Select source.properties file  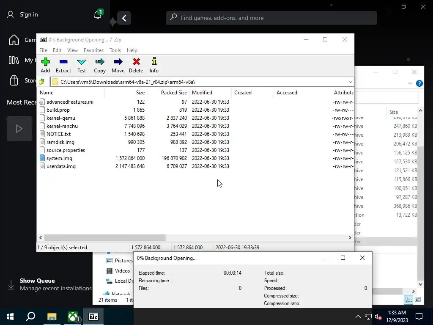66,150
